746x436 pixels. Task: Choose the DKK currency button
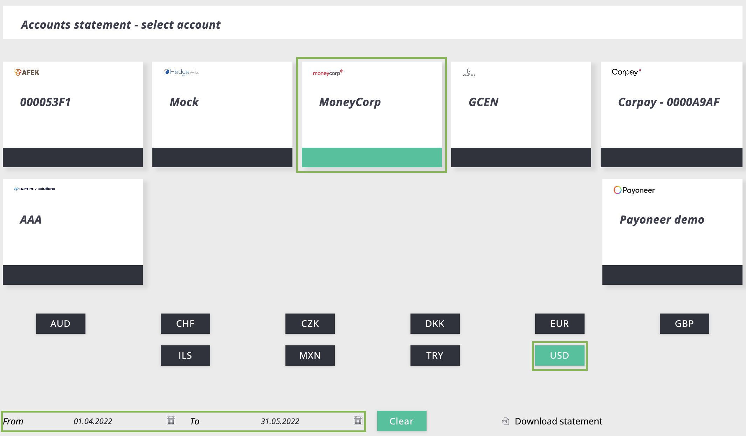point(435,324)
